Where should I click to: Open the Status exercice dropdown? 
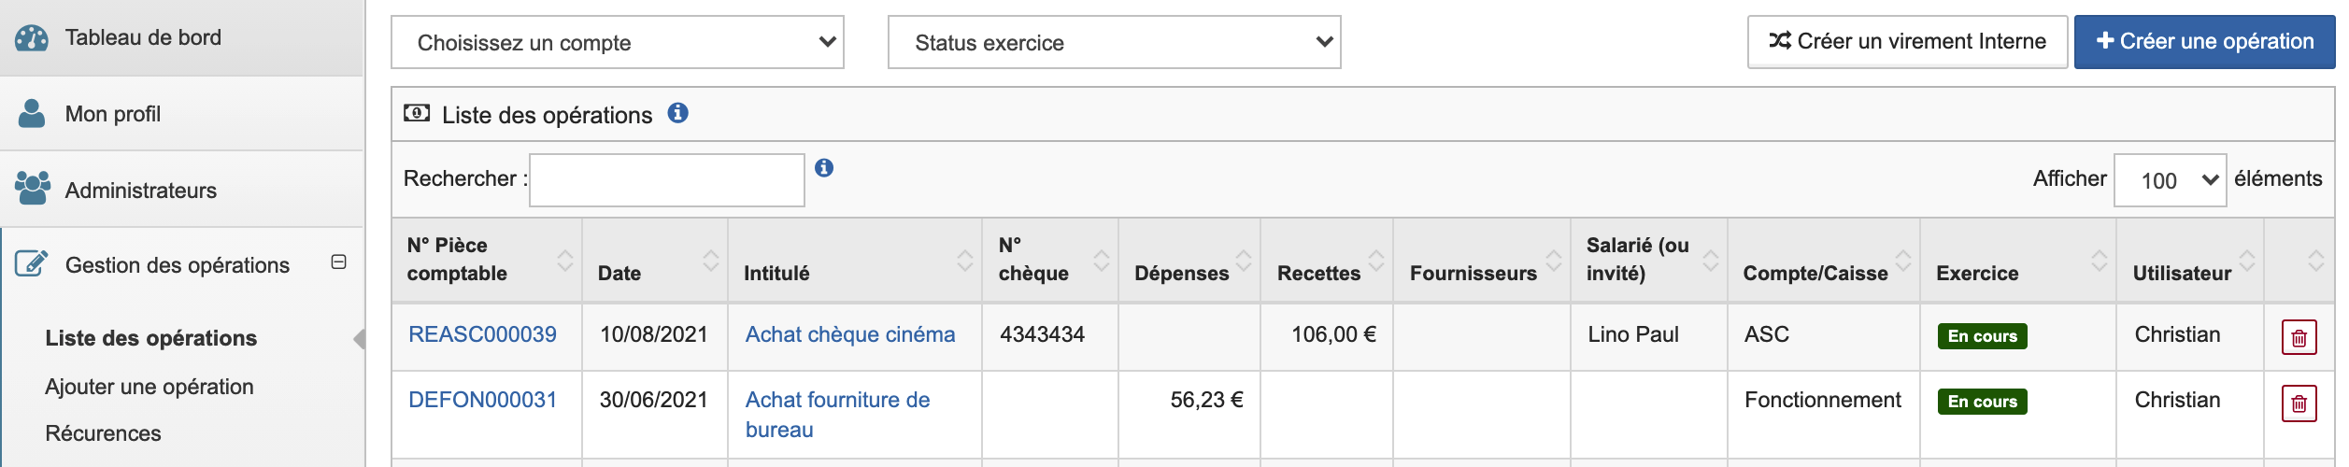tap(1115, 42)
